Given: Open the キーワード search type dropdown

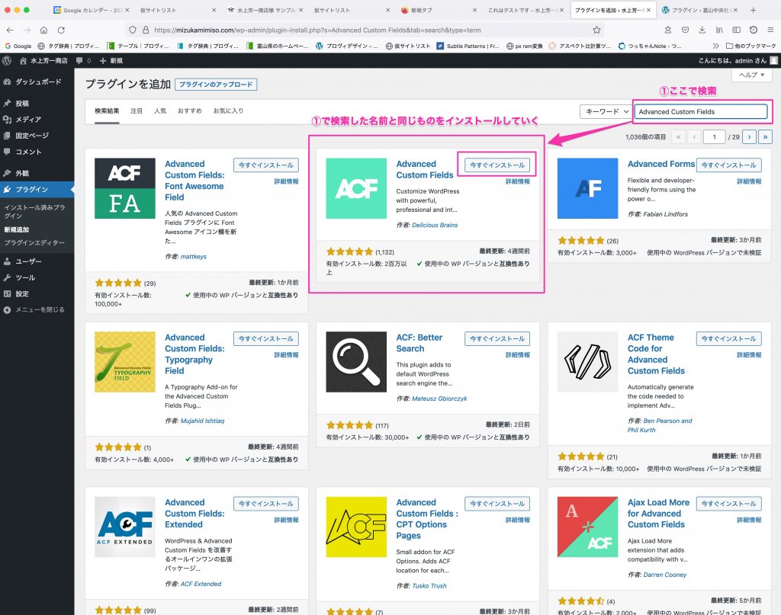Looking at the screenshot, I should coord(605,111).
